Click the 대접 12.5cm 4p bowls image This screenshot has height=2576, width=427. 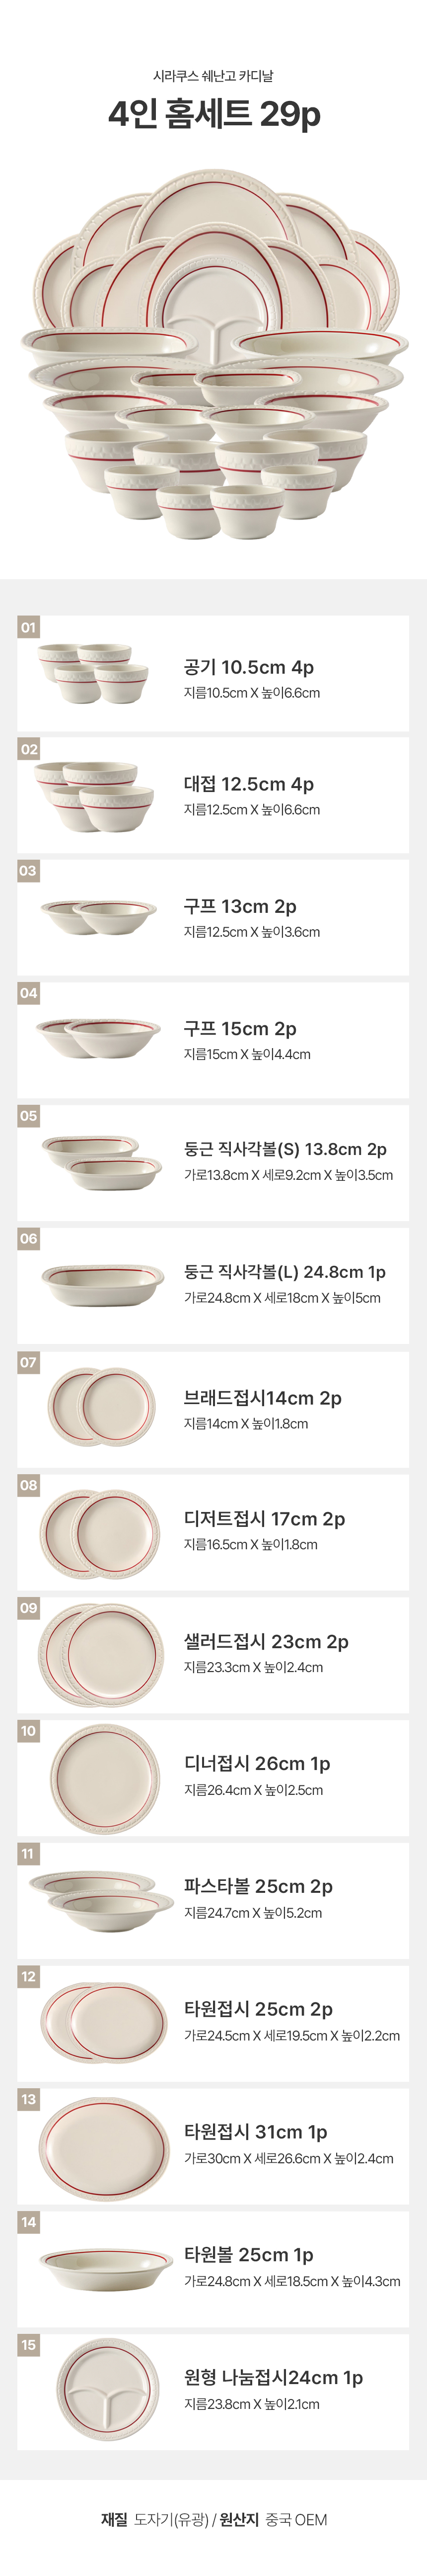point(96,796)
